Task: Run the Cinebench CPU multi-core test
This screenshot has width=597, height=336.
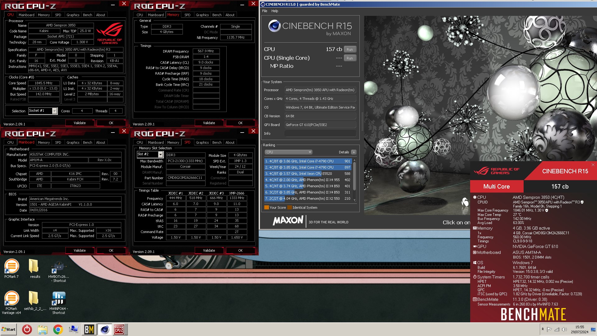Action: click(350, 49)
